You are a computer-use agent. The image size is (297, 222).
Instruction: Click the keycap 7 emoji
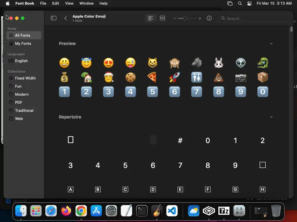[x=196, y=92]
